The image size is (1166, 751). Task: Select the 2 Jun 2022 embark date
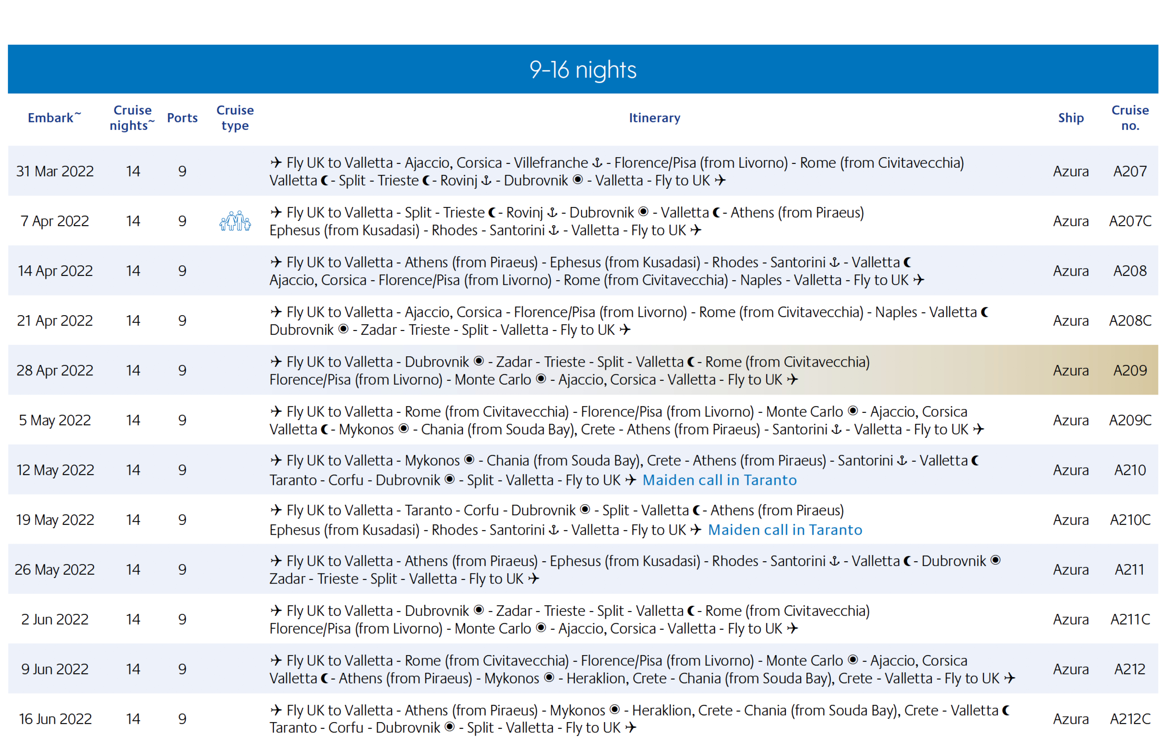coord(55,619)
